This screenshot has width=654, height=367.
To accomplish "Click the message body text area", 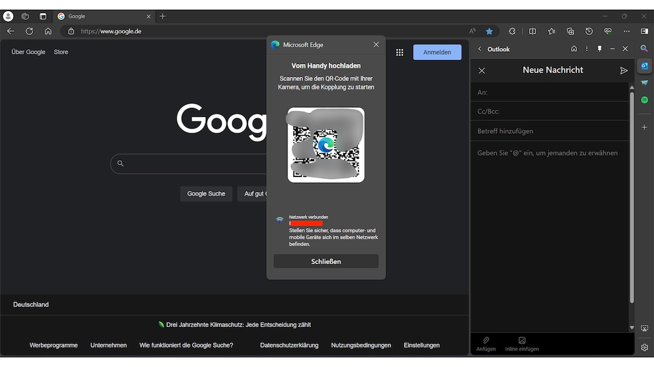I will tap(550, 237).
